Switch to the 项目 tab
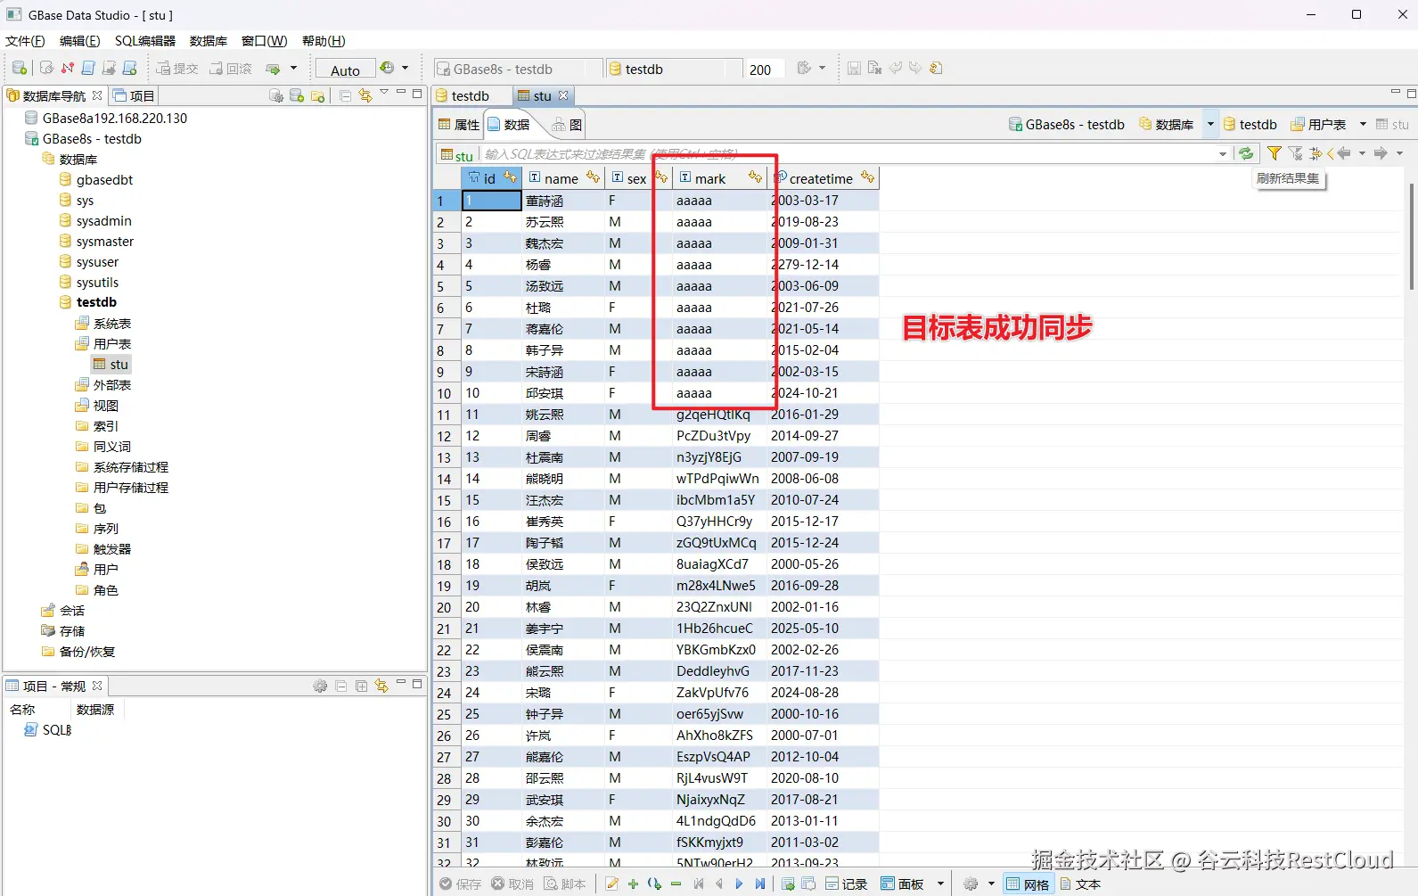 (x=134, y=95)
